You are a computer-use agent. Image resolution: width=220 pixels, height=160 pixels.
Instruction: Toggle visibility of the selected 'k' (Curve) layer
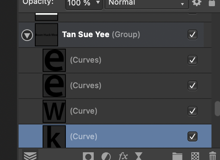[x=192, y=136]
